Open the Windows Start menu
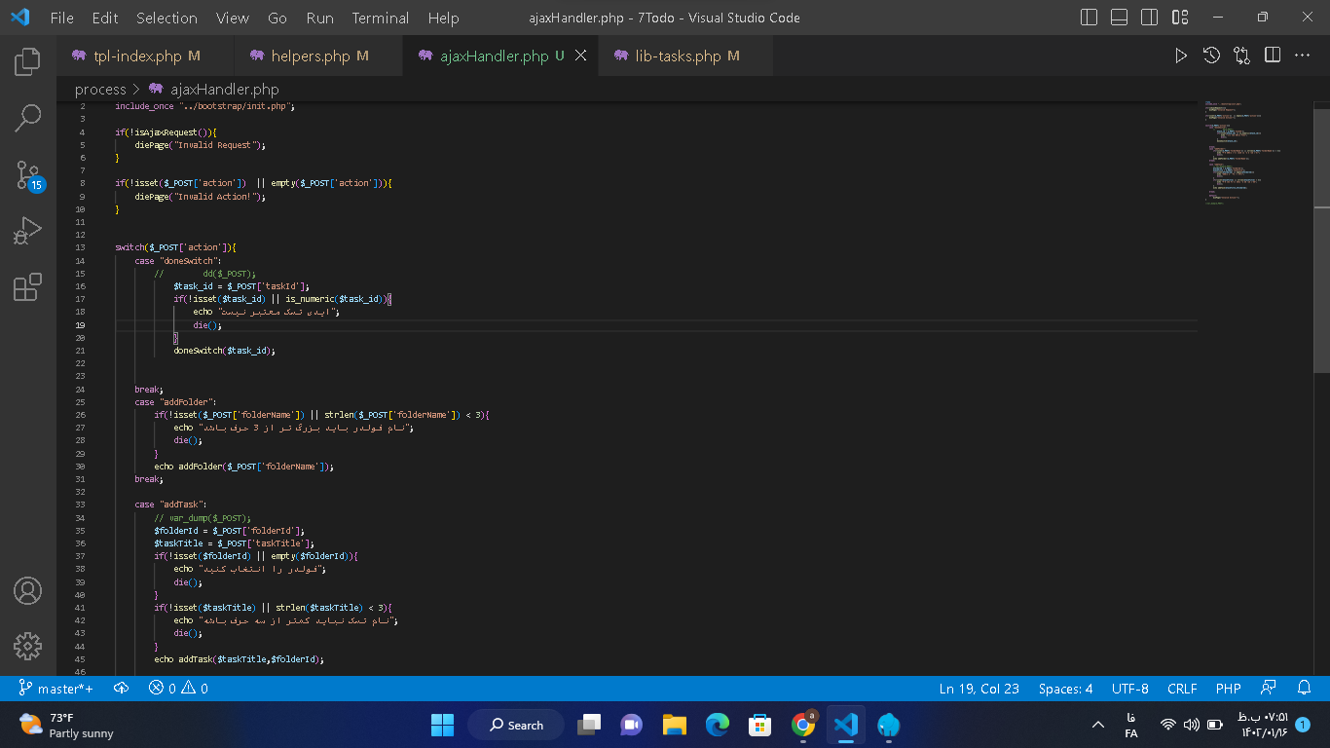 click(x=442, y=725)
